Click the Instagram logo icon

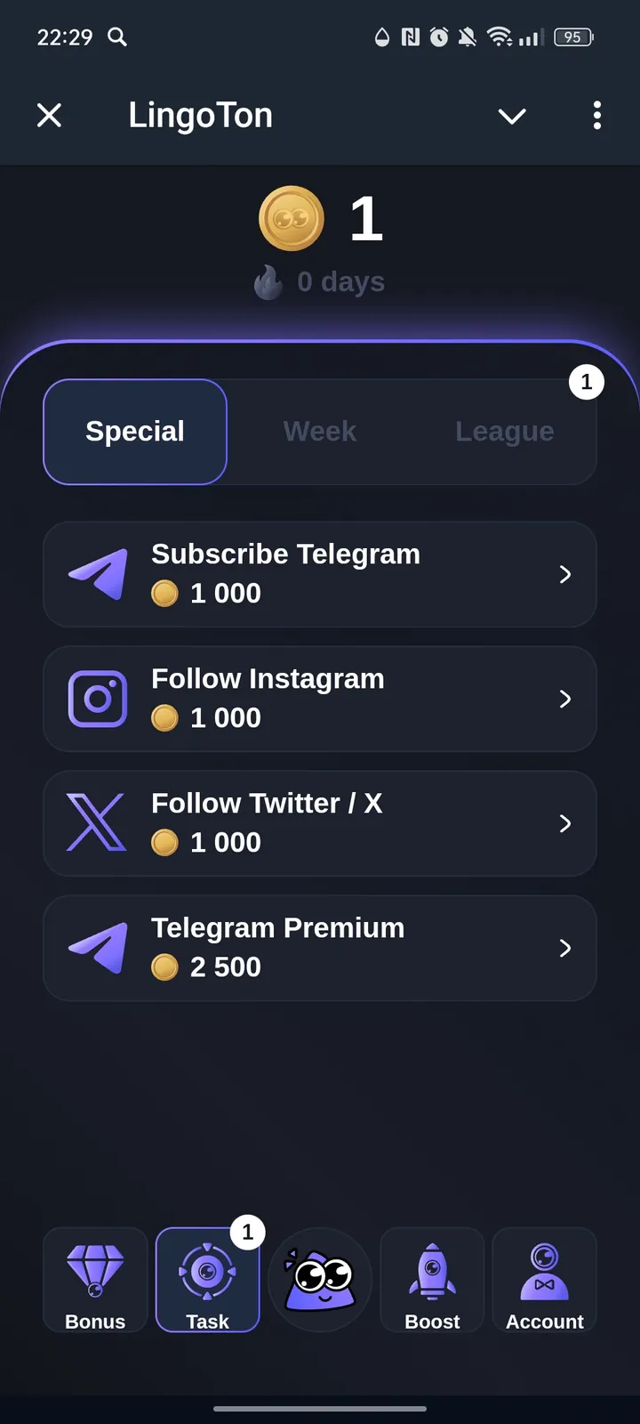coord(98,699)
